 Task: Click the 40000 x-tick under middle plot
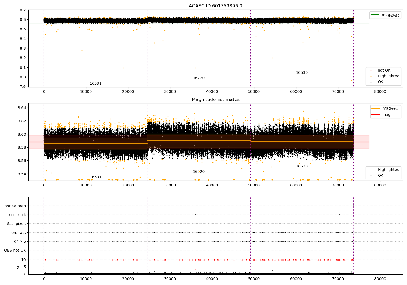click(x=212, y=185)
